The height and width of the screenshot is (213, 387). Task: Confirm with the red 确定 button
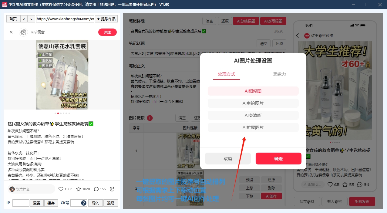click(x=278, y=159)
